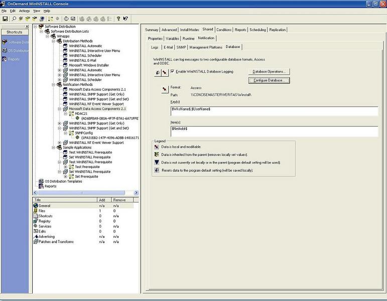
Task: Open Reports shortcut in the Shortcuts sidebar
Action: [11, 59]
